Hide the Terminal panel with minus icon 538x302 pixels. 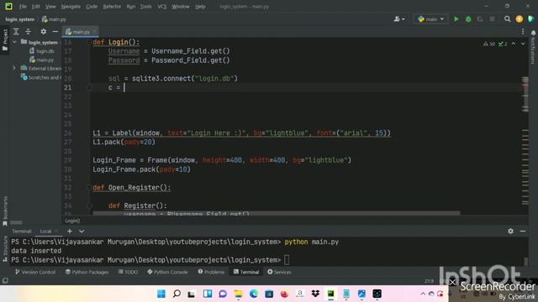tap(523, 232)
